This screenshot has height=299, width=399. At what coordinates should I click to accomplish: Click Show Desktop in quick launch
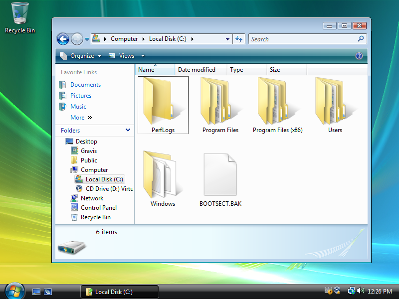[36, 292]
